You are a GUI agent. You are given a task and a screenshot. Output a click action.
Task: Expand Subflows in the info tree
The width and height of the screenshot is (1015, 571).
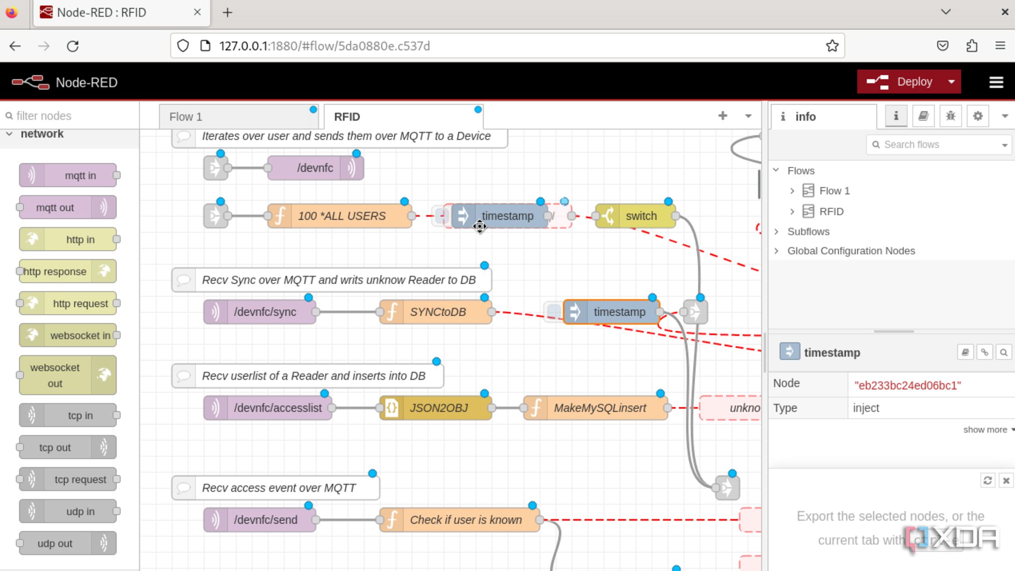coord(776,232)
